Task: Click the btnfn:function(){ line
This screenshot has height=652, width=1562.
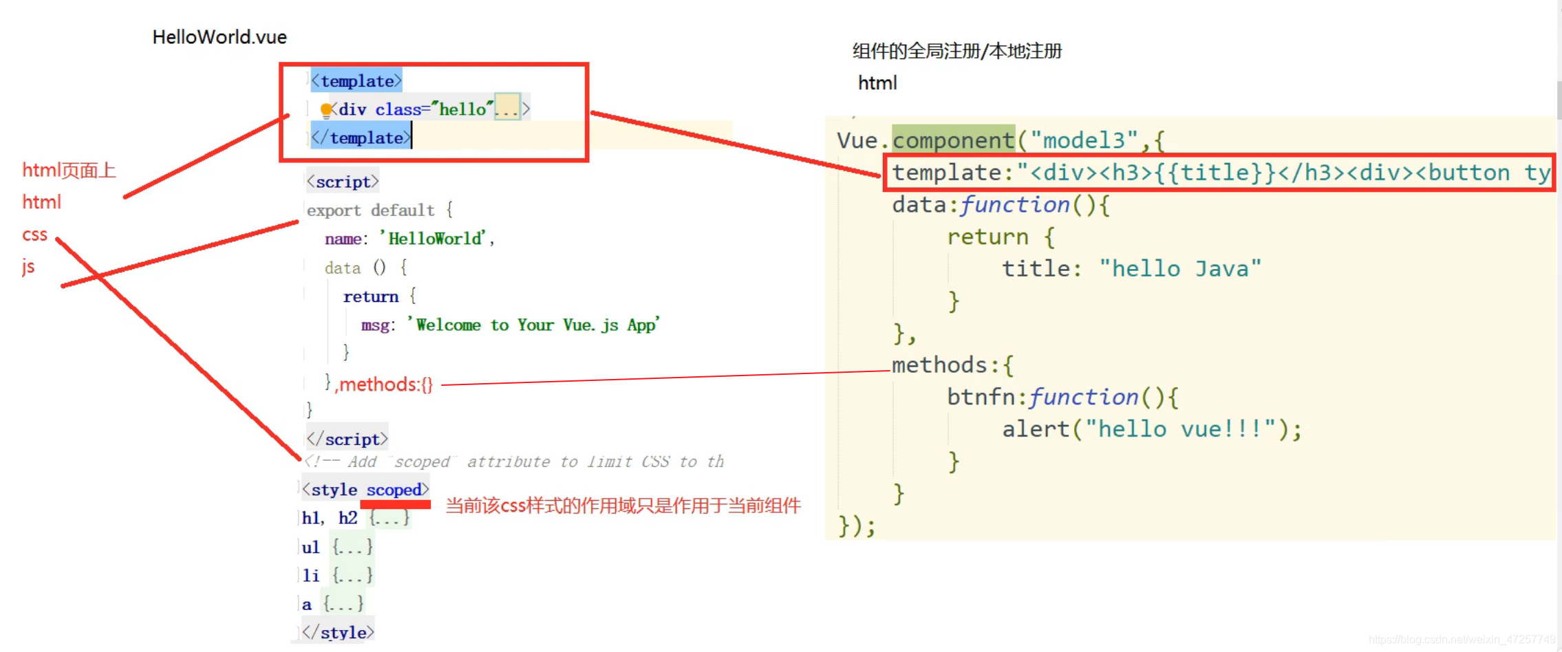Action: 1063,398
